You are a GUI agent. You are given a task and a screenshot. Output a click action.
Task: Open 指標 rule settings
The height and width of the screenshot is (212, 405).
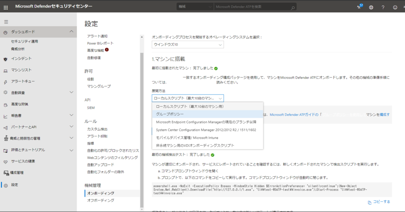pyautogui.click(x=91, y=143)
